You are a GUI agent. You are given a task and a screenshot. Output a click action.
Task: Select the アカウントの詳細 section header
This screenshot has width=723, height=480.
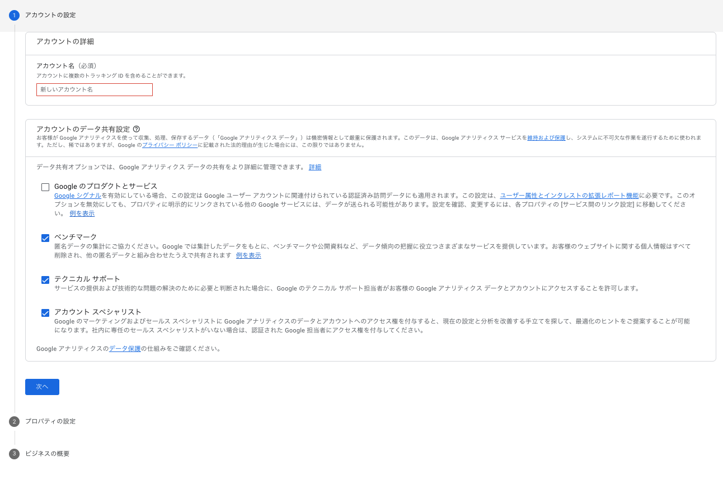pos(65,41)
